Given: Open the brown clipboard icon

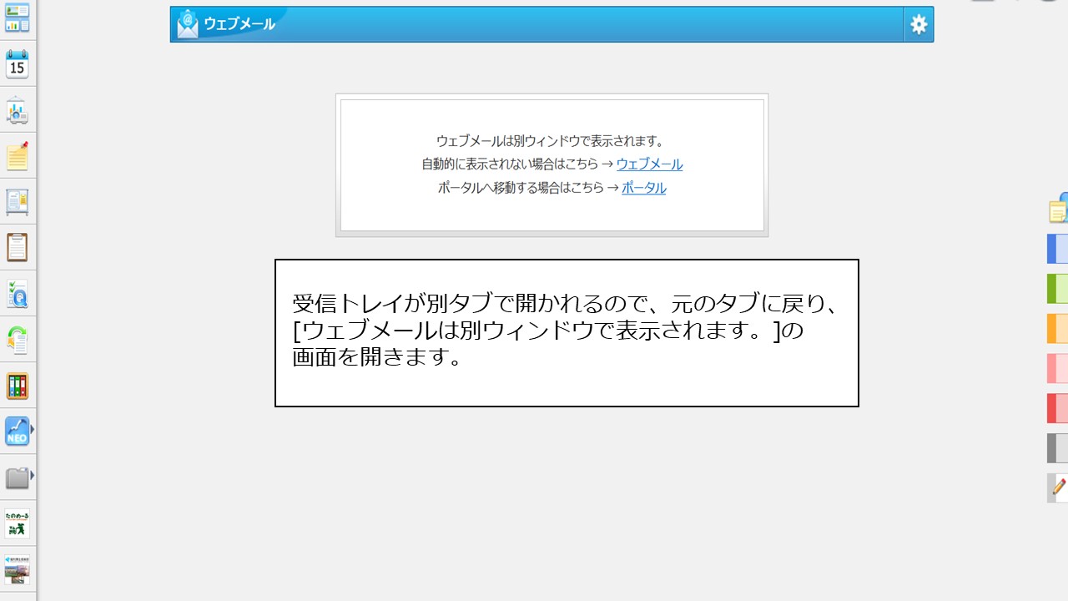Looking at the screenshot, I should pos(18,248).
